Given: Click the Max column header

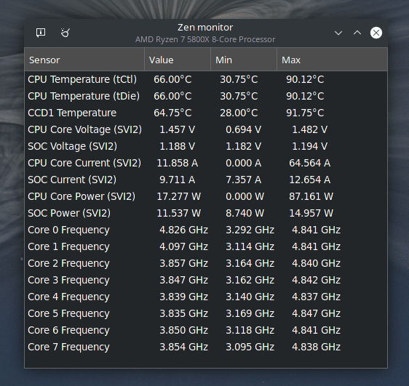Looking at the screenshot, I should pos(332,60).
